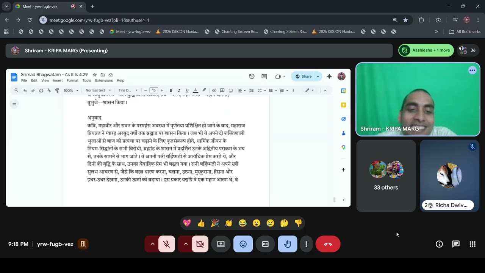Open the Tiro D... font dropdown
Viewport: 485px width, 273px height.
127,91
